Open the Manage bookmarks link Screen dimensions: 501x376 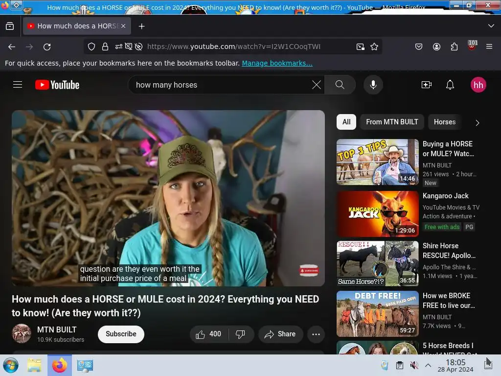[x=277, y=63]
